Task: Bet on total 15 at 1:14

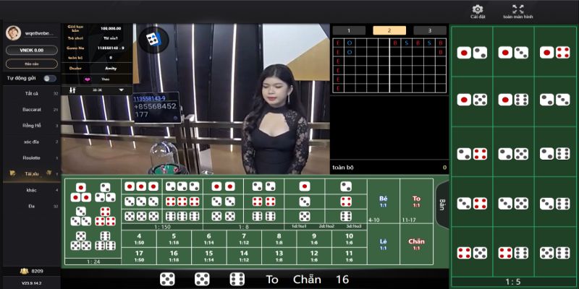Action: 209,256
